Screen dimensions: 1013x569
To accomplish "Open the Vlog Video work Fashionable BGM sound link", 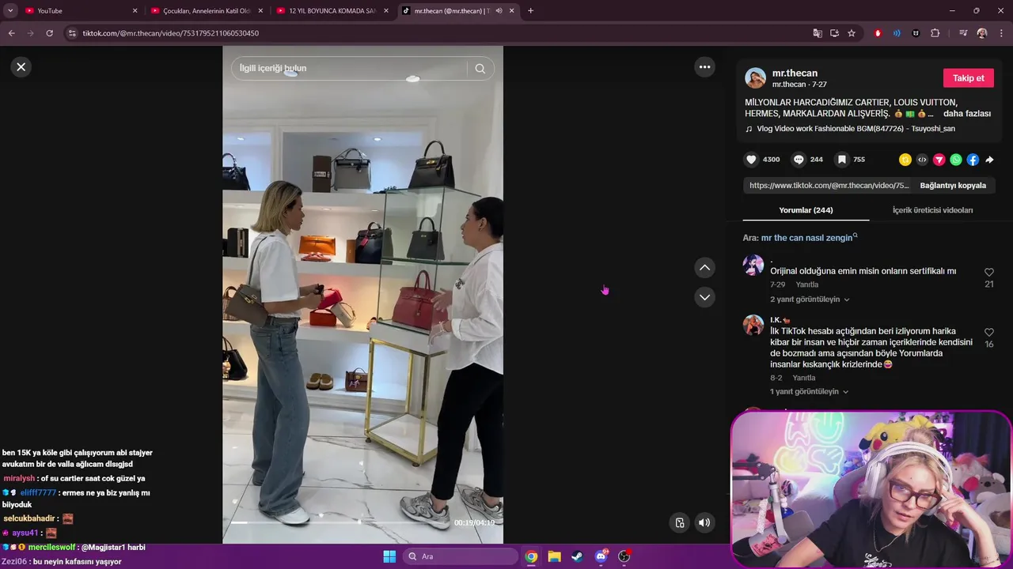I will coord(856,129).
